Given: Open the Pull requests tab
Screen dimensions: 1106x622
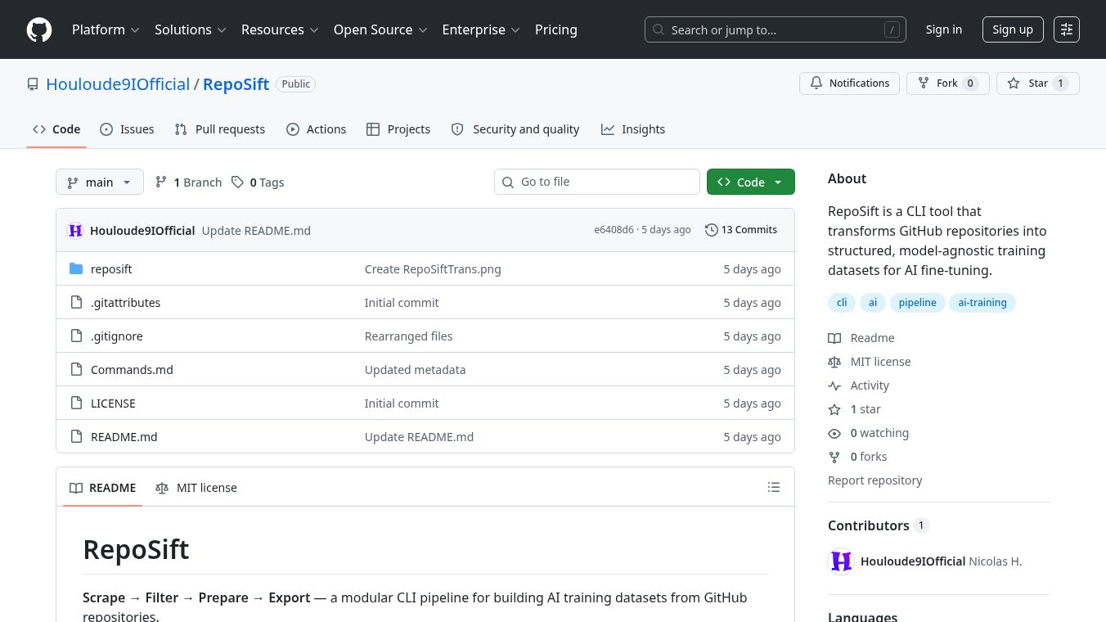Looking at the screenshot, I should (x=220, y=129).
